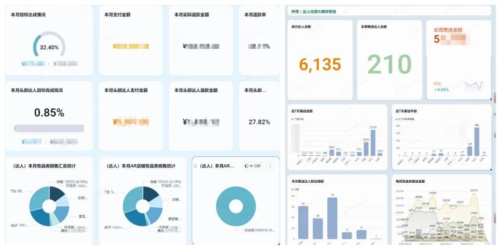Click the 0.85% target progress bar

click(49, 128)
